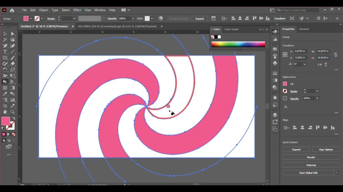
Task: Click the Gap Options button
Action: tap(326, 150)
